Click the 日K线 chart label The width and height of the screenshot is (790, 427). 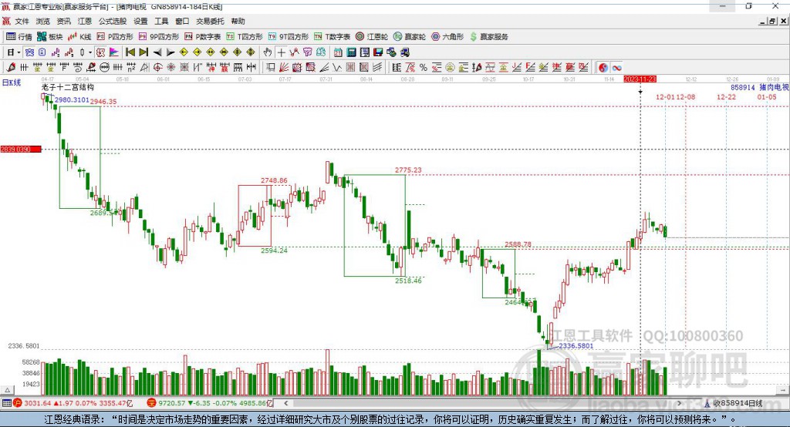(12, 83)
